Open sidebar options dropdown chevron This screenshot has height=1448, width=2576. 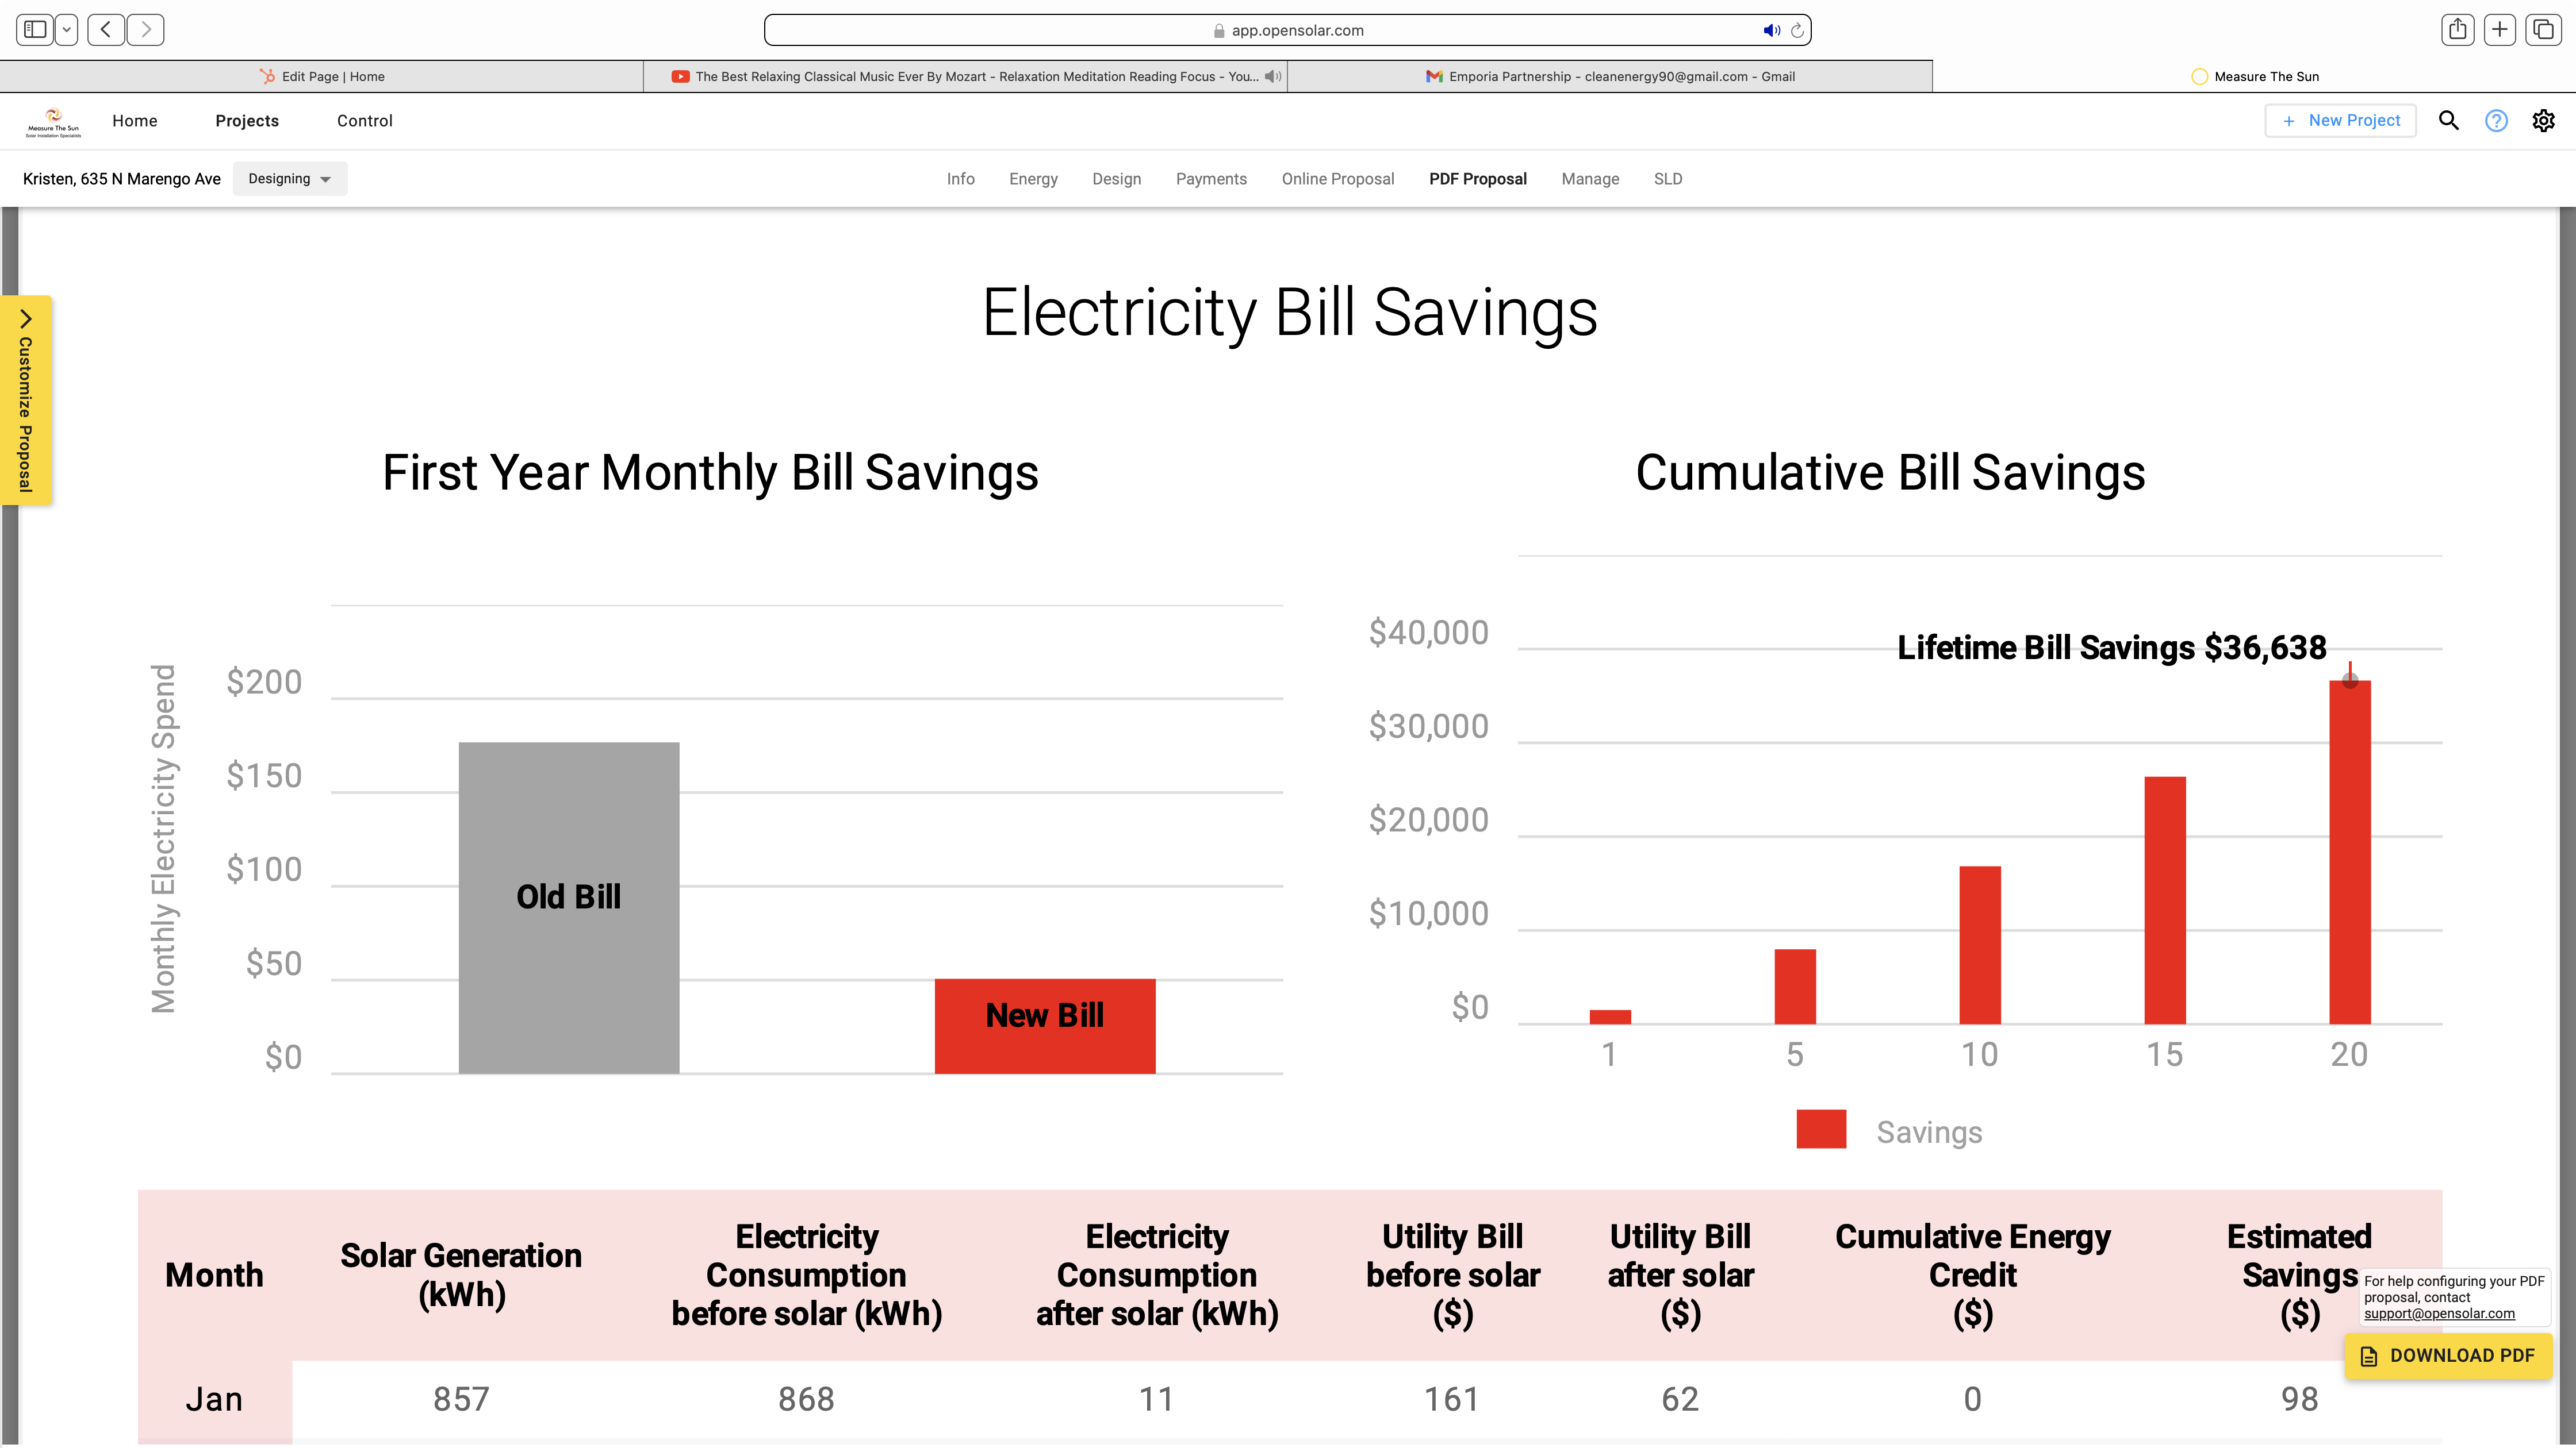(x=67, y=30)
